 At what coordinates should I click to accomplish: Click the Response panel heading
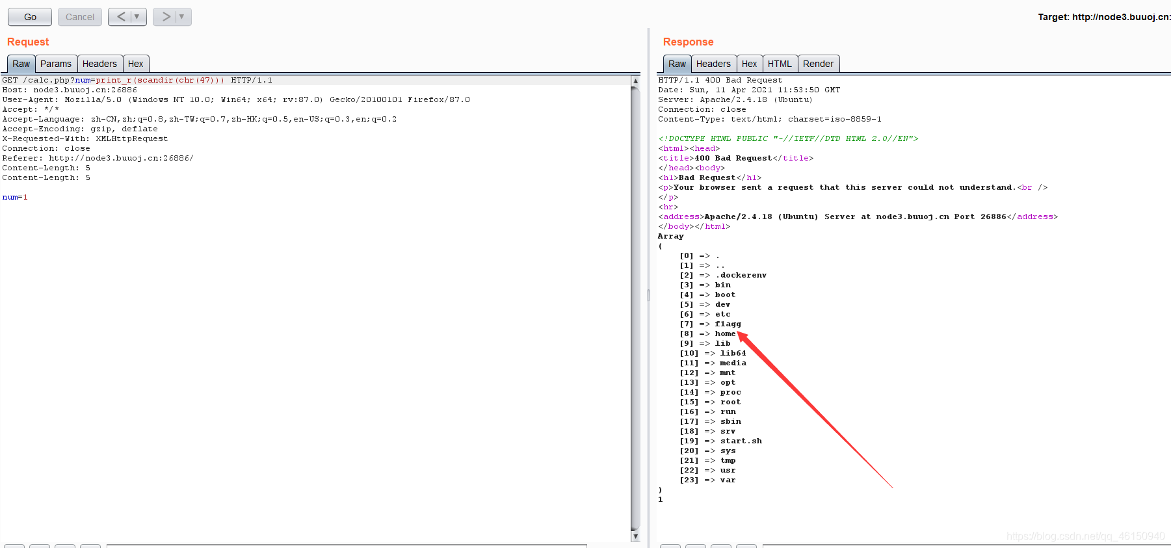point(689,42)
